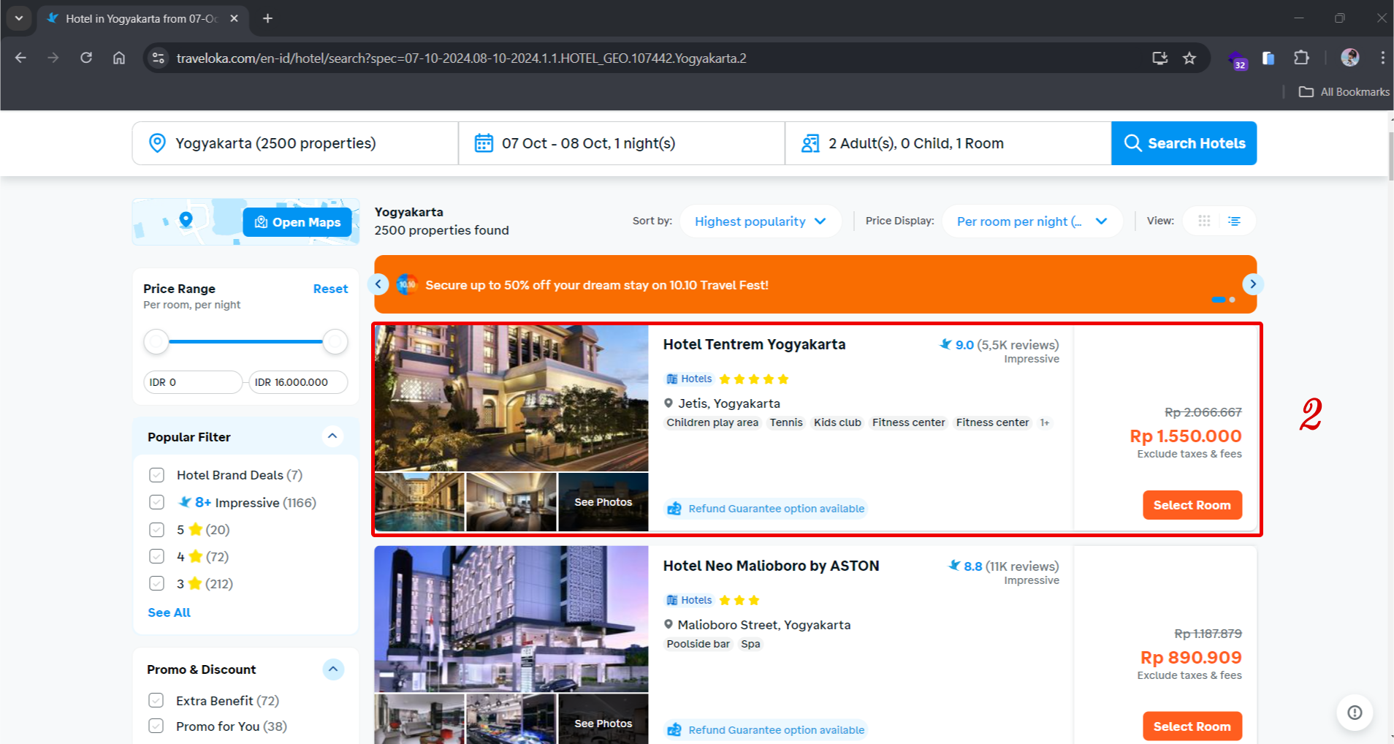The height and width of the screenshot is (744, 1394).
Task: Open Chrome three-dot menu
Action: (1382, 58)
